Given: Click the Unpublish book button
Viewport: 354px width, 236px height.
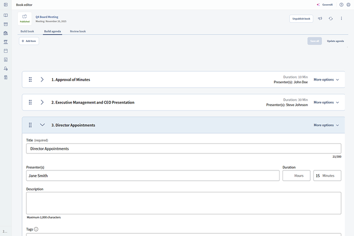Looking at the screenshot, I should [301, 19].
